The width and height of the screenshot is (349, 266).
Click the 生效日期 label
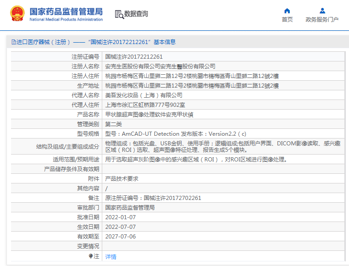coord(88,227)
